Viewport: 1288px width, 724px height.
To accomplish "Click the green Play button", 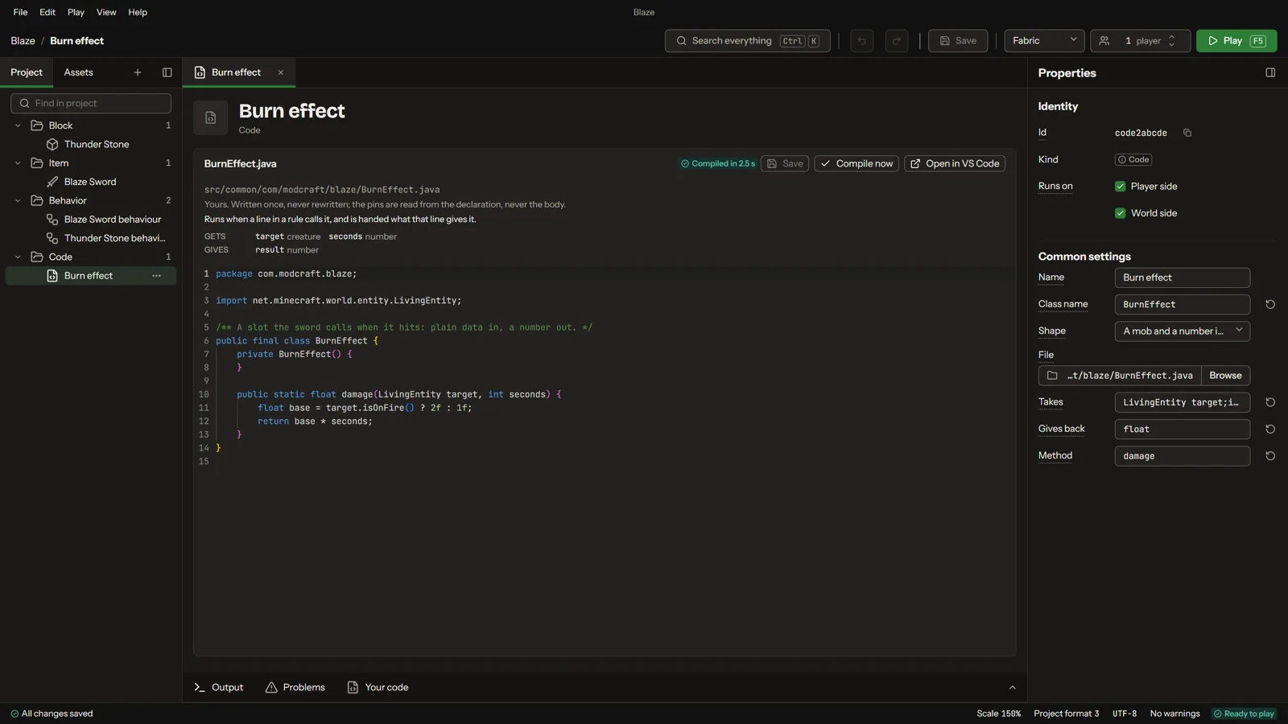I will point(1236,40).
